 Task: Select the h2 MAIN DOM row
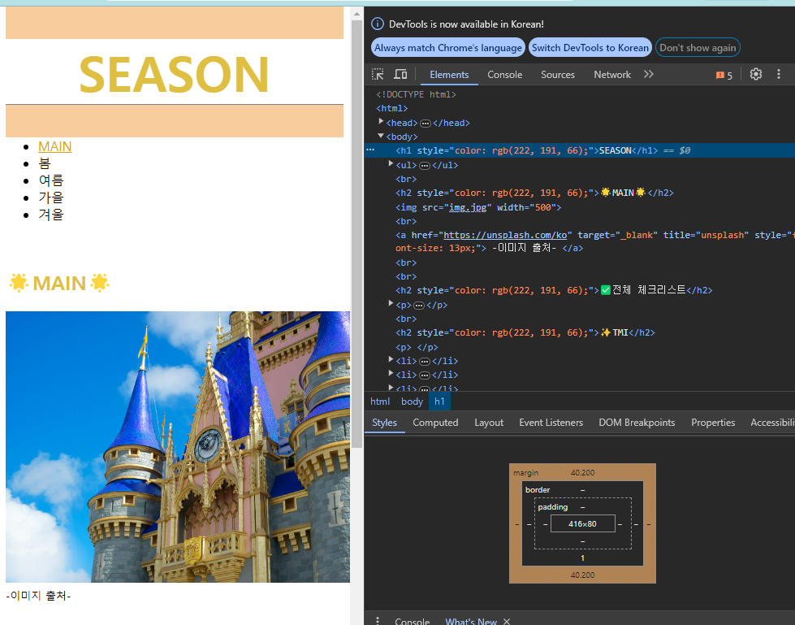tap(534, 193)
